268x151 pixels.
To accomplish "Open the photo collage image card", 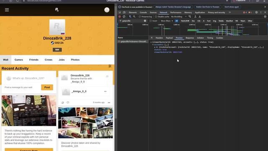I will pos(85,123).
